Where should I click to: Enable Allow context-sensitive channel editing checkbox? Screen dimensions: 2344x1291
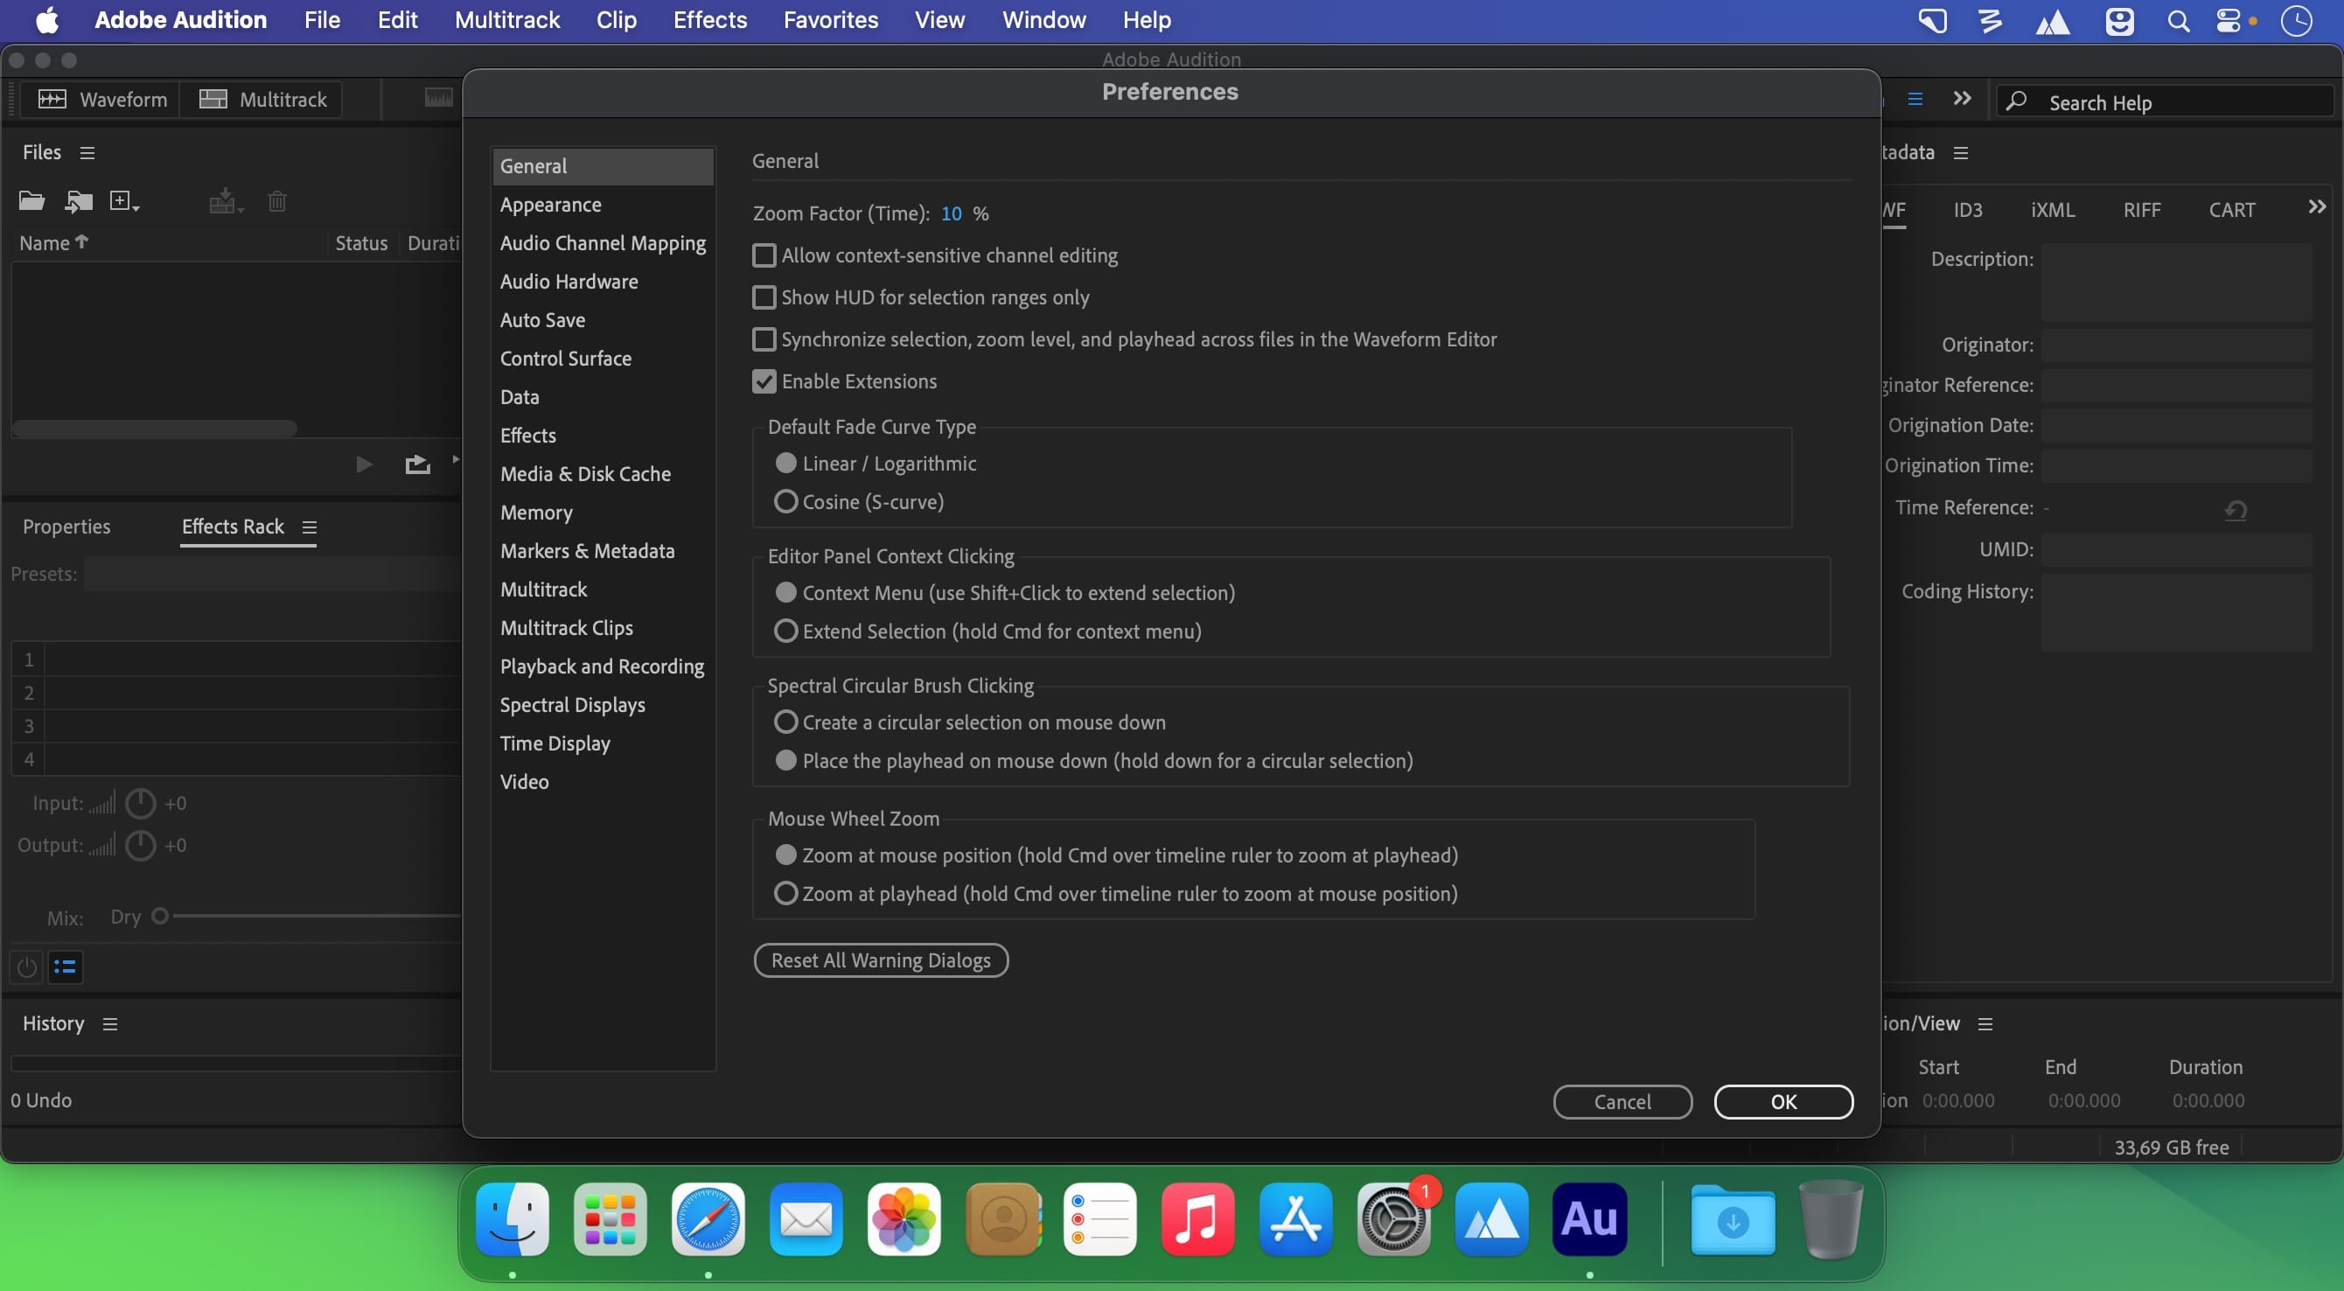coord(764,255)
